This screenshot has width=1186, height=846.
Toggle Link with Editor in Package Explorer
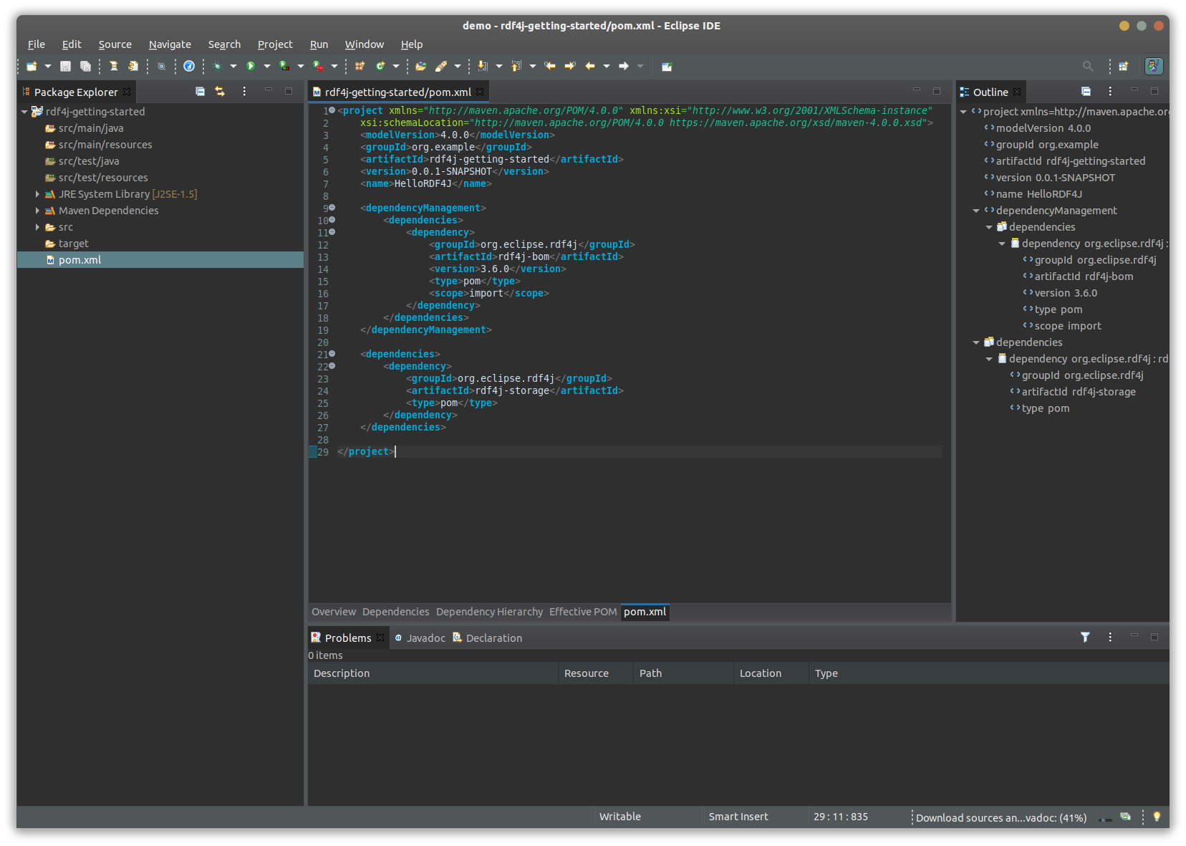[220, 91]
